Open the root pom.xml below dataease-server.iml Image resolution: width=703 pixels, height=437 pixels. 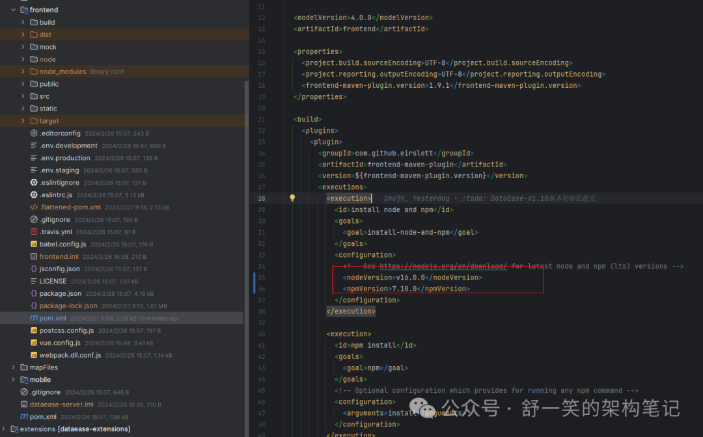(43, 416)
